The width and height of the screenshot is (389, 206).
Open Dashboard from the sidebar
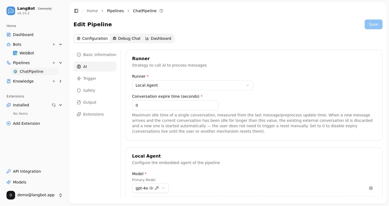coord(35,35)
